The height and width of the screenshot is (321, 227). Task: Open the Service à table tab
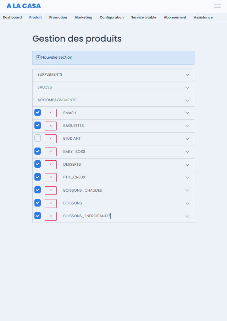[144, 17]
